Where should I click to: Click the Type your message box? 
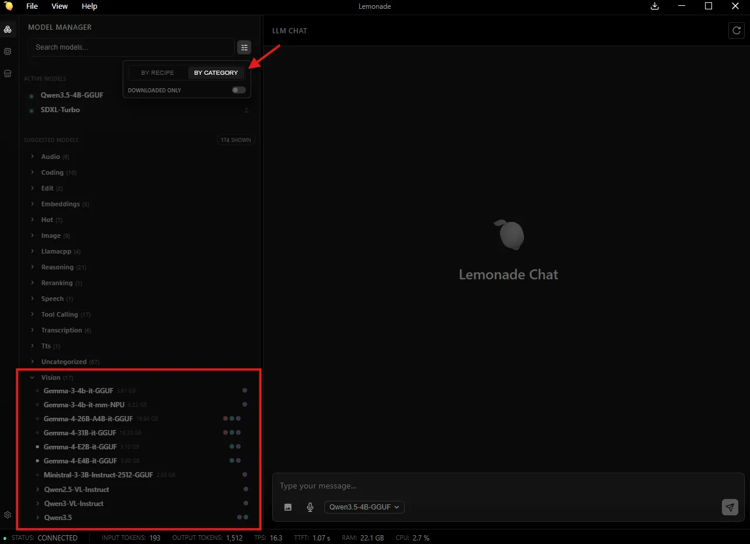click(x=508, y=486)
